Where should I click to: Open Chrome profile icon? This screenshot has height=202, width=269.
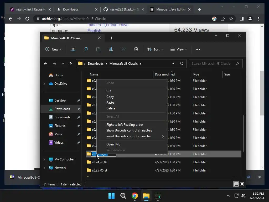pyautogui.click(x=250, y=19)
